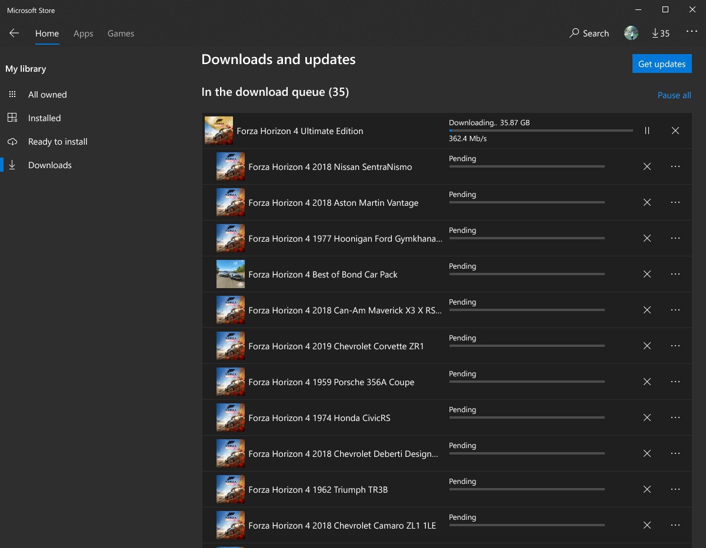Show Installed items in the library
The width and height of the screenshot is (706, 548).
(44, 118)
